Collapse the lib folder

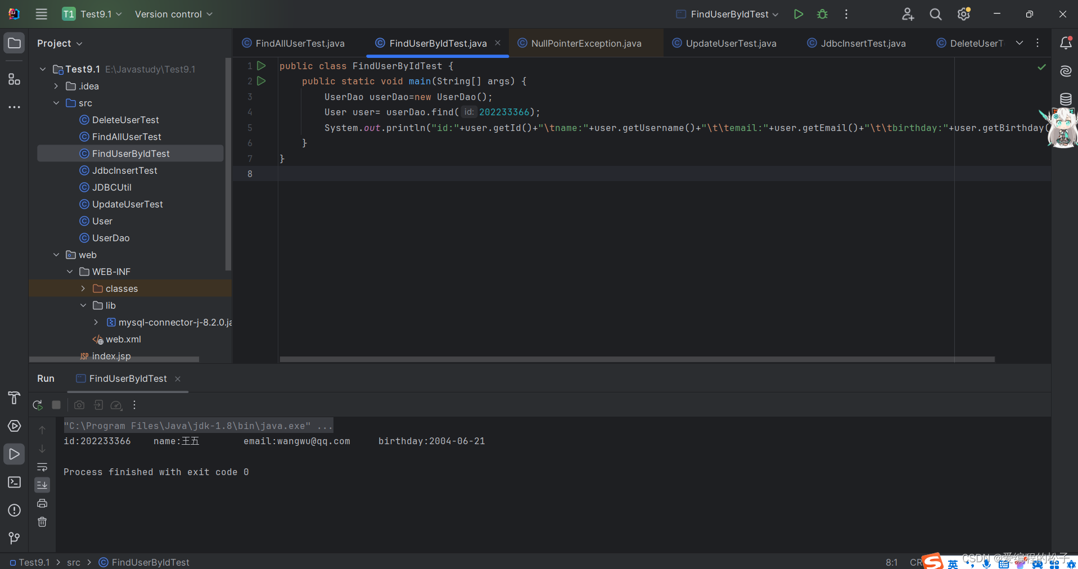(x=83, y=305)
